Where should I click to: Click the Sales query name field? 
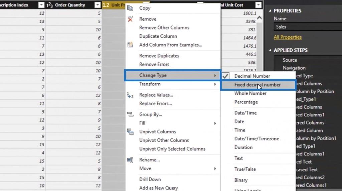point(308,27)
